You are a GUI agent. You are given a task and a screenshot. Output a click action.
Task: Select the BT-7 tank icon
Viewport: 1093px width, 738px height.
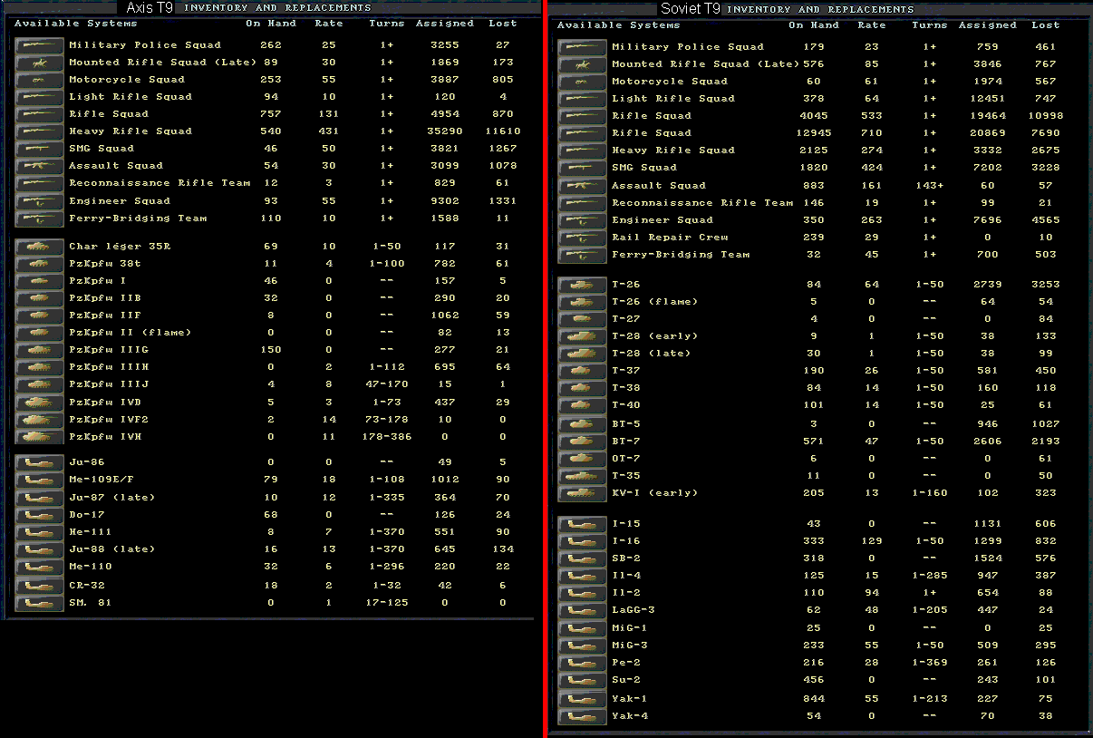582,442
